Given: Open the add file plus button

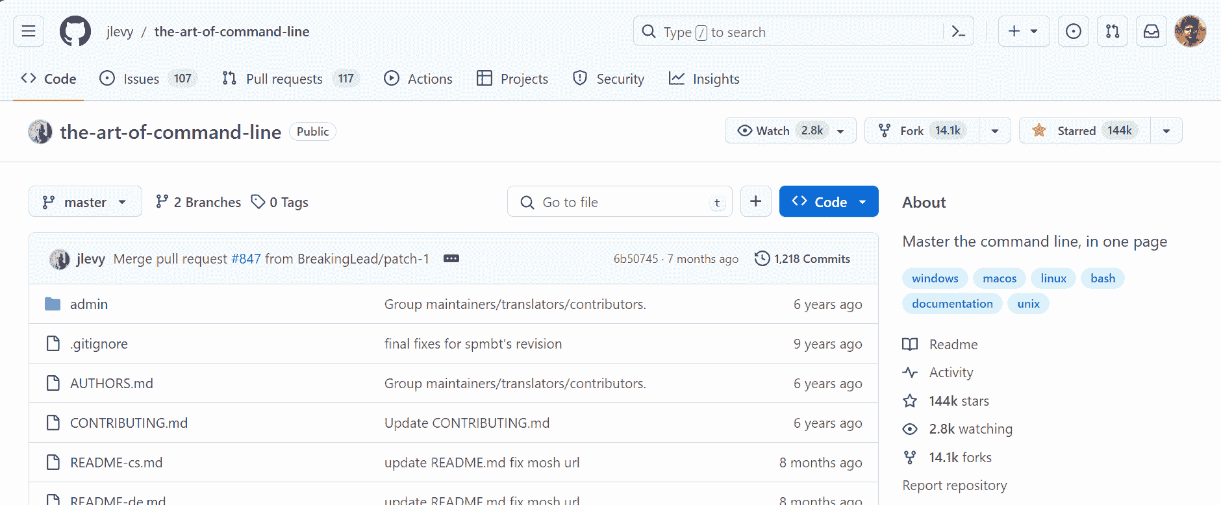Looking at the screenshot, I should [756, 201].
